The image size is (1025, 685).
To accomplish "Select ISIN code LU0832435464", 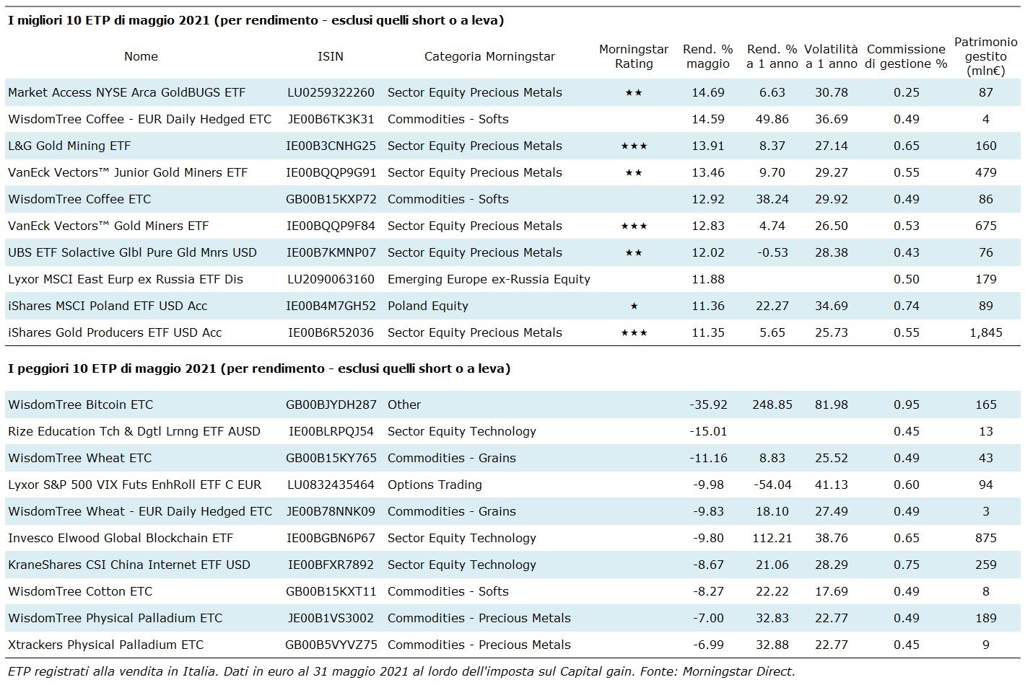I will coord(331,485).
